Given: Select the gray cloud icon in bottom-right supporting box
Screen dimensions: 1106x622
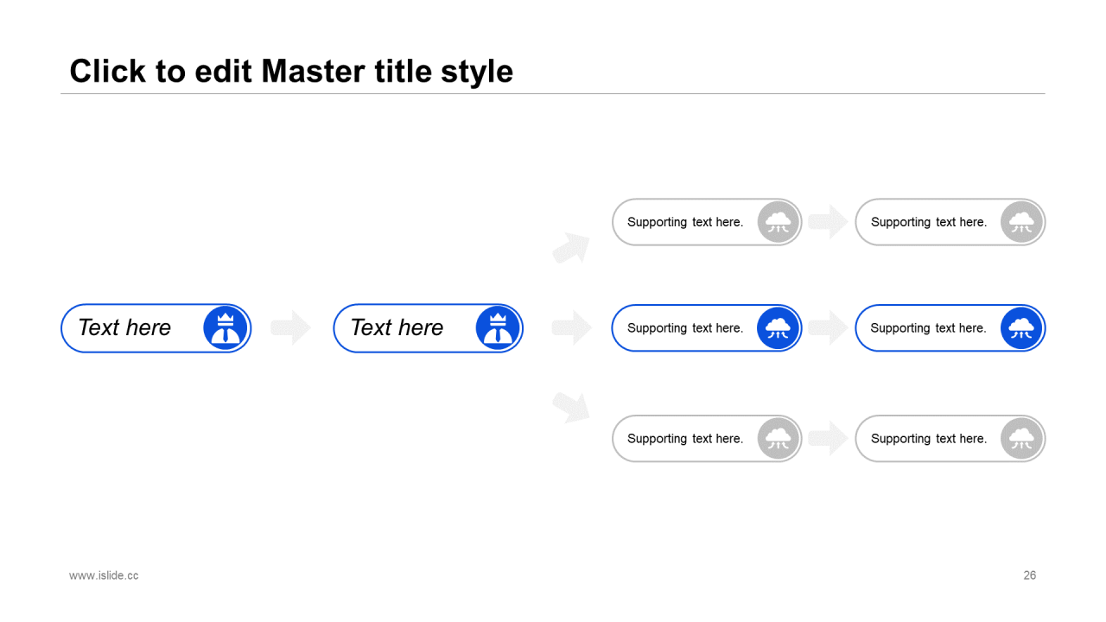Looking at the screenshot, I should pos(1022,439).
